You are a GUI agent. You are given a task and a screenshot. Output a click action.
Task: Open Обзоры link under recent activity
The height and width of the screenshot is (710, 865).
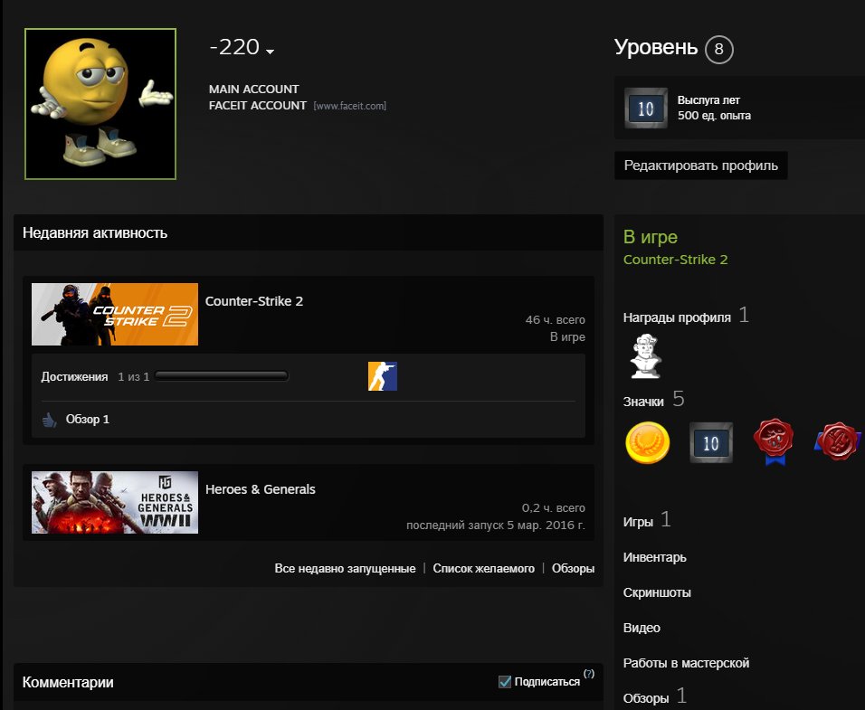pos(573,568)
